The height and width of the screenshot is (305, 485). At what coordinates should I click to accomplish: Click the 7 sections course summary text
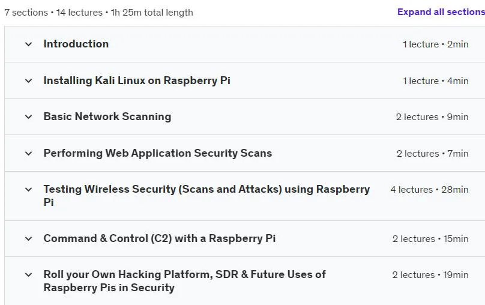click(x=98, y=13)
